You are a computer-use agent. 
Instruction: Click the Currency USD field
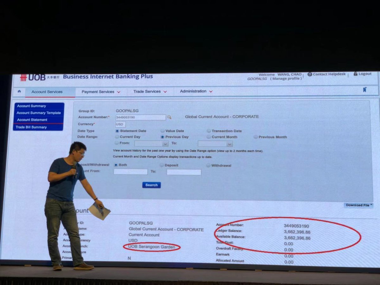tap(120, 124)
